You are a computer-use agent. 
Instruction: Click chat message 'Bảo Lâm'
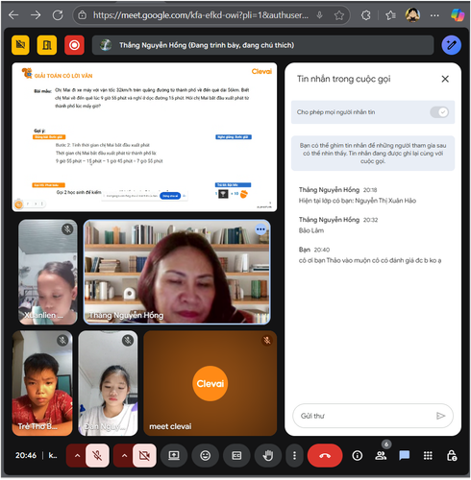point(311,230)
